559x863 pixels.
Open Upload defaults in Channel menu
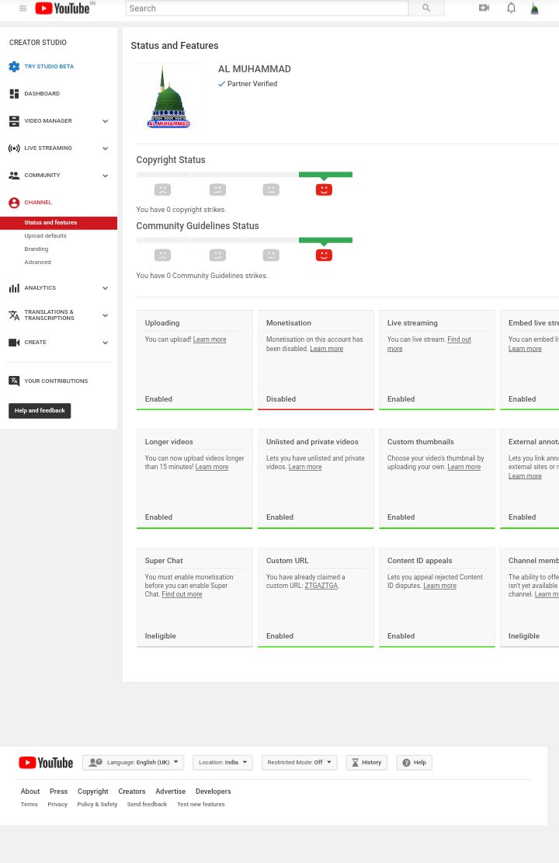pos(45,236)
